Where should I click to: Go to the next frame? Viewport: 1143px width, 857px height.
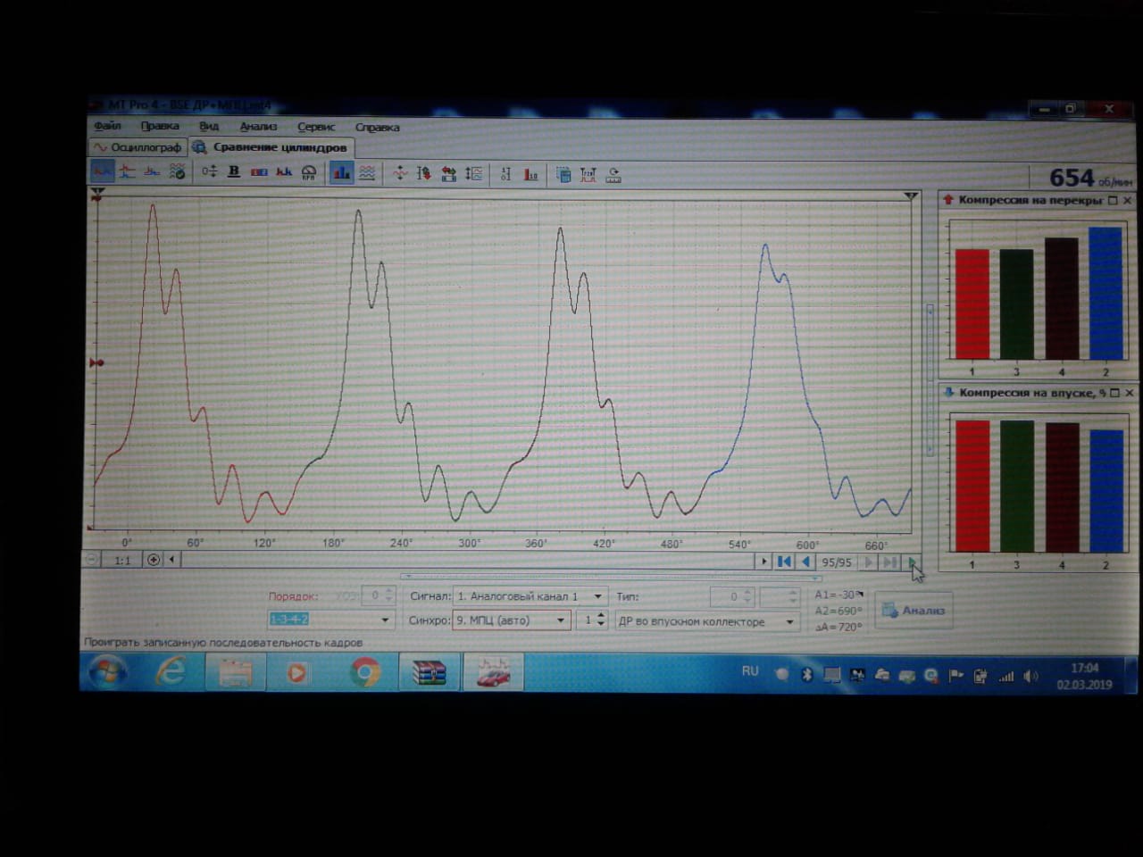pyautogui.click(x=868, y=562)
